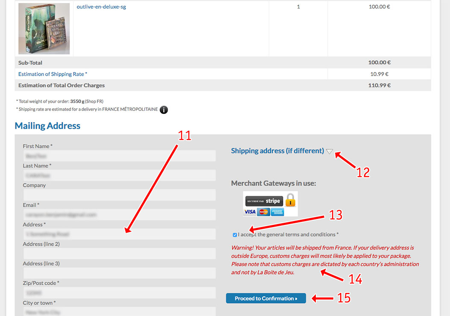Click the MasterCard logo
Screen dimensions: 450x316
(263, 212)
